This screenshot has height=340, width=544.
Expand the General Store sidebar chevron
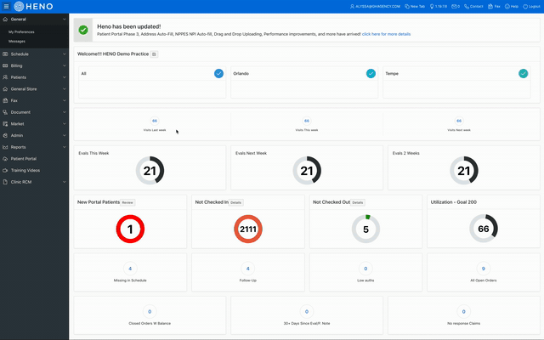65,88
